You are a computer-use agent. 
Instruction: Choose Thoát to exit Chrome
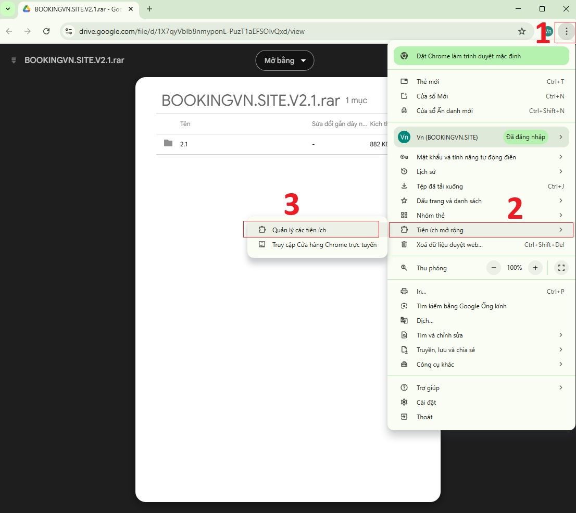click(482, 417)
